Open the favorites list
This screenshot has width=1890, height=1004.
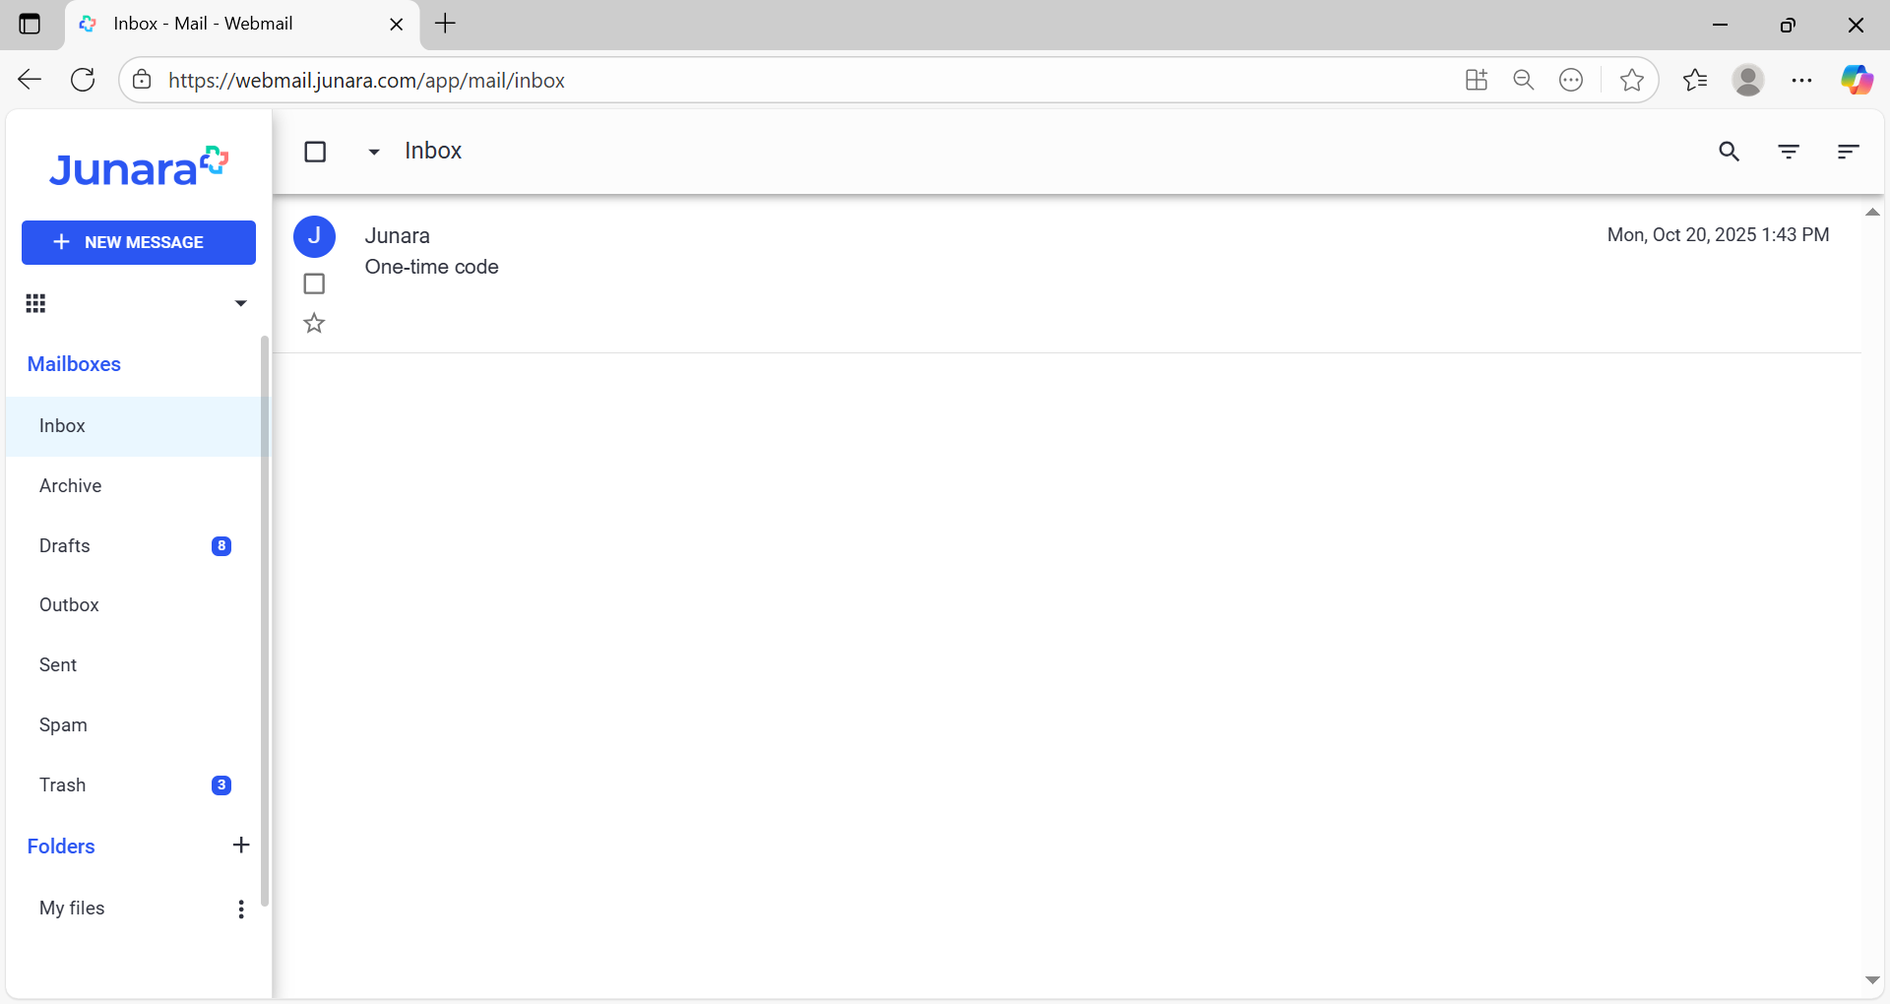(x=1695, y=80)
